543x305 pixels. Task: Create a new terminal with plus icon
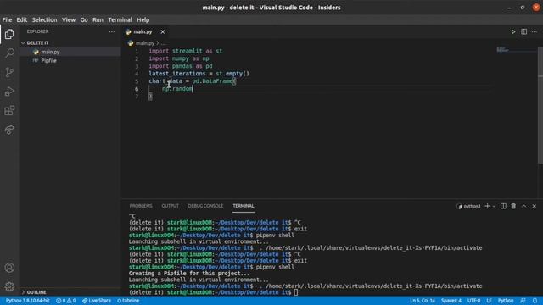[x=487, y=206]
